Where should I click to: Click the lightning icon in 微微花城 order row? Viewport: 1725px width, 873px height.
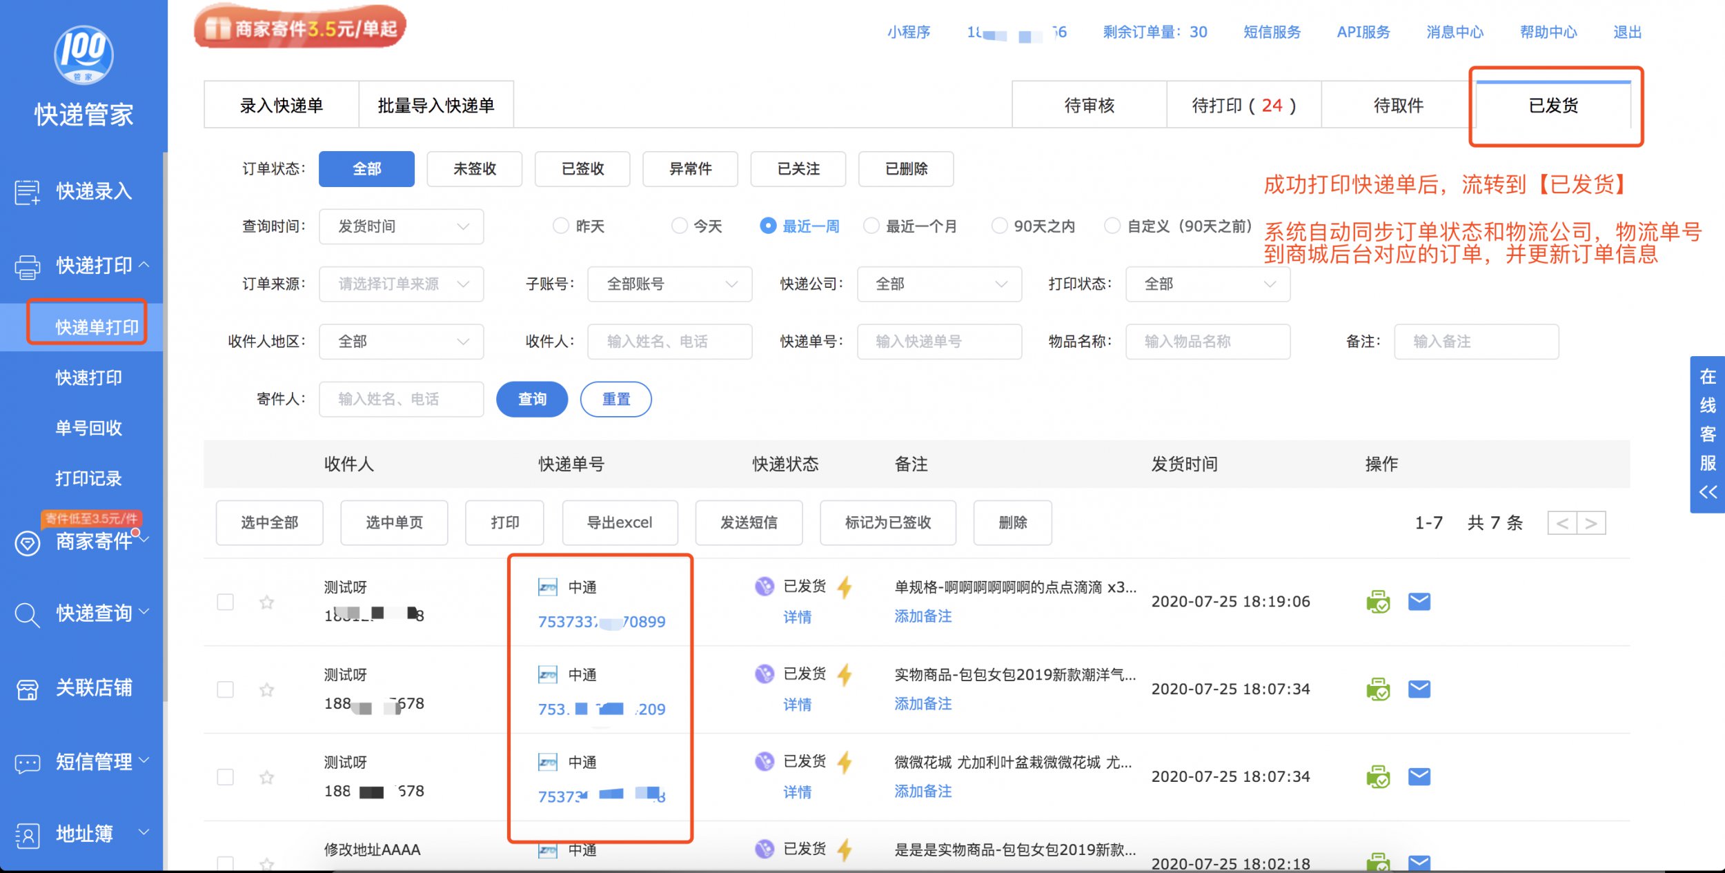click(x=845, y=763)
